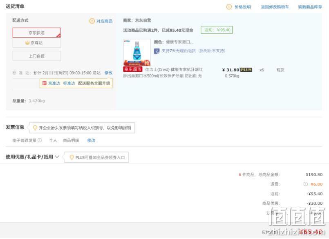Click the shipping fee ¥6.00 value
329x239 pixels.
coord(317,184)
